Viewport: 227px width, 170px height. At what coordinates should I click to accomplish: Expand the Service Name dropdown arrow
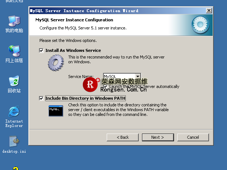click(x=138, y=77)
